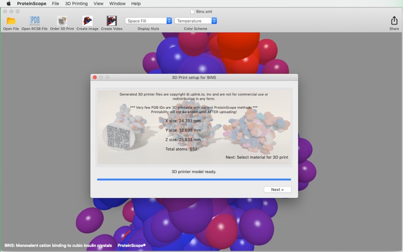
Task: Open the Help menu
Action: (136, 4)
